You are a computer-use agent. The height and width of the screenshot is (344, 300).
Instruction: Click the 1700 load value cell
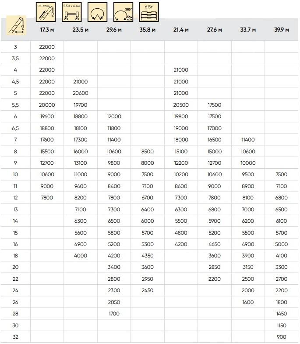(114, 314)
